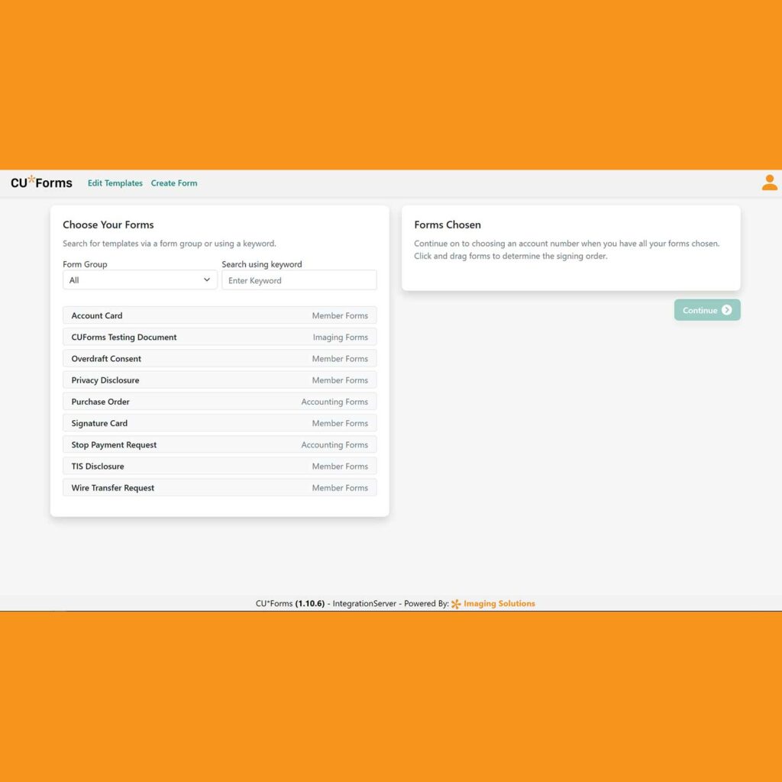
Task: Go to Create Form page
Action: point(174,183)
